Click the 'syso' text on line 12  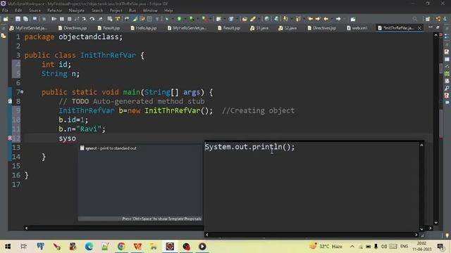68,138
